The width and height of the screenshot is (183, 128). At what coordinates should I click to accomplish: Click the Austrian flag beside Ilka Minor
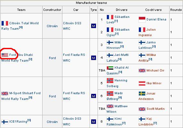(x=142, y=83)
